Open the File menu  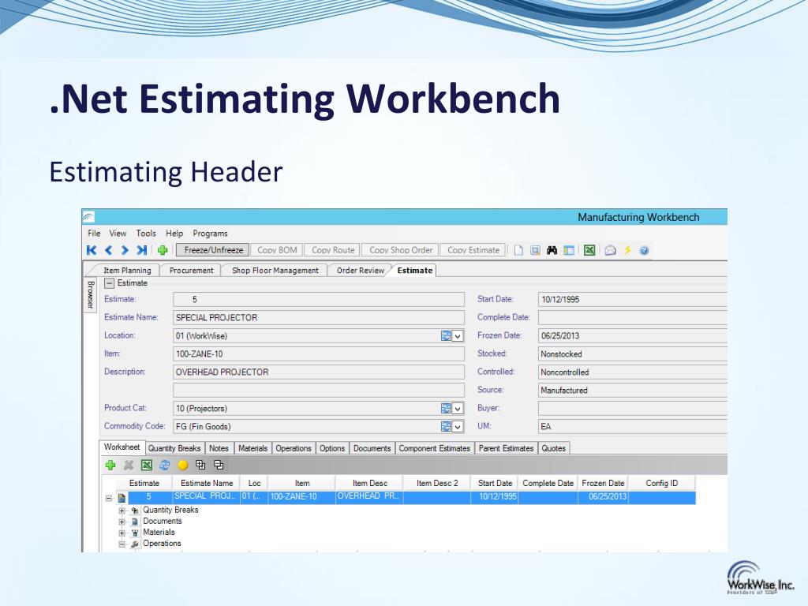coord(94,234)
